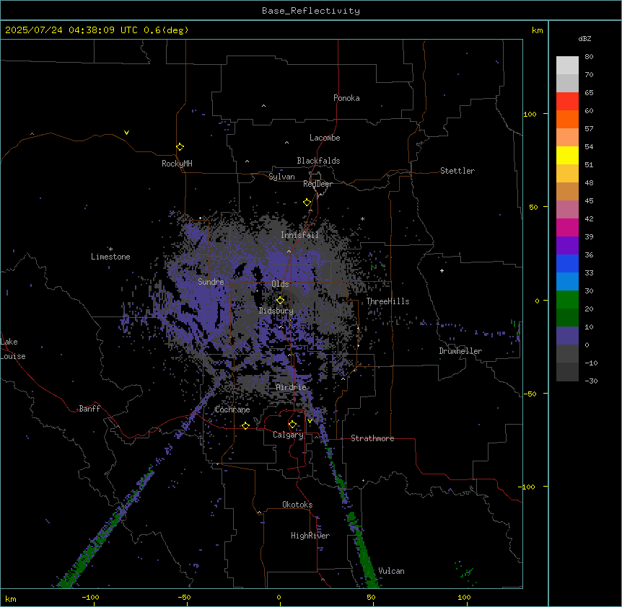Image resolution: width=622 pixels, height=607 pixels.
Task: Click the 50 tick on the bottom axis
Action: point(371,597)
